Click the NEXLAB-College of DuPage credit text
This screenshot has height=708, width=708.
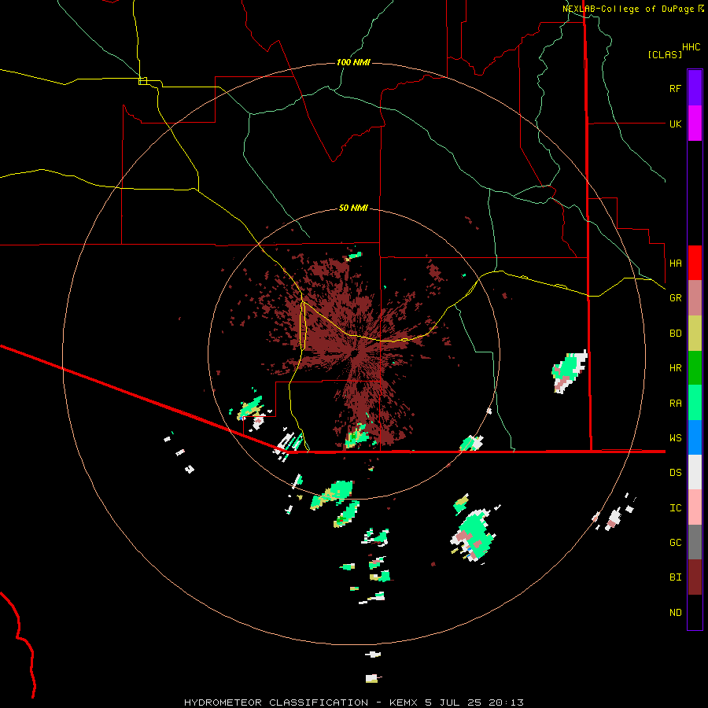coord(629,9)
